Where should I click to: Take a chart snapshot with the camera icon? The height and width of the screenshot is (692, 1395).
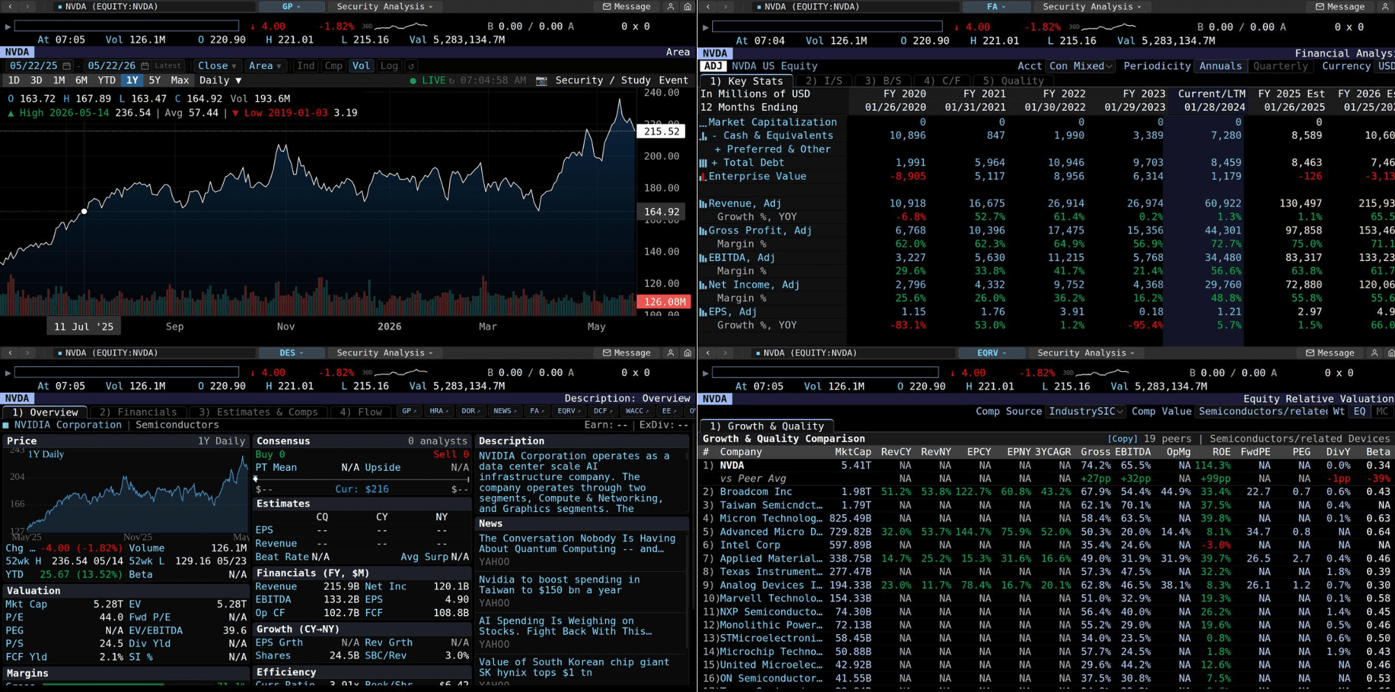541,80
